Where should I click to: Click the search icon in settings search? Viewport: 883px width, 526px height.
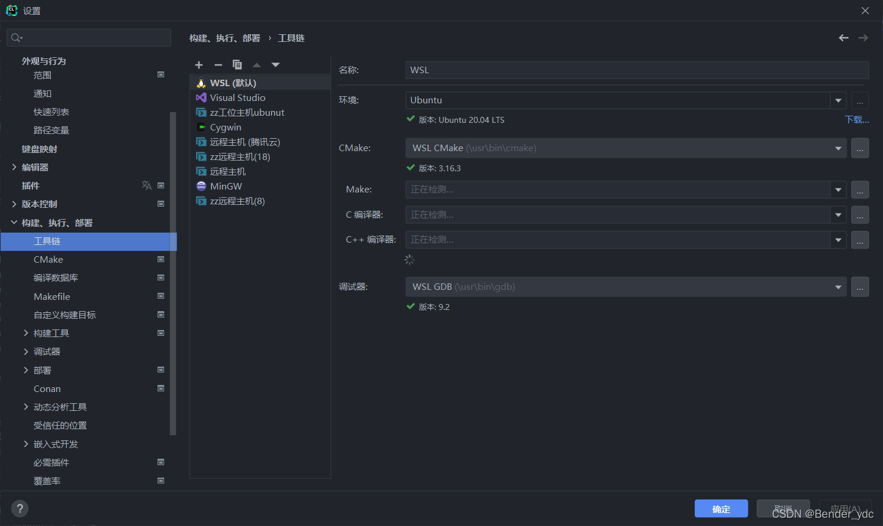[x=17, y=38]
